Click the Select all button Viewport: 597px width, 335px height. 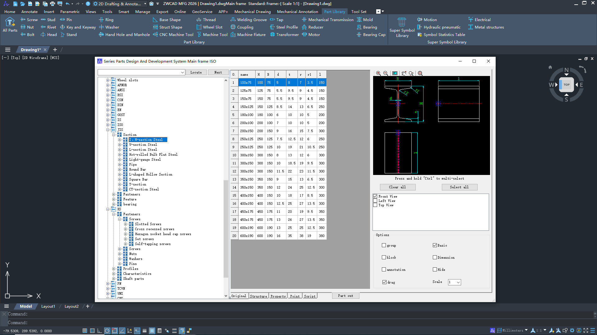tap(459, 187)
